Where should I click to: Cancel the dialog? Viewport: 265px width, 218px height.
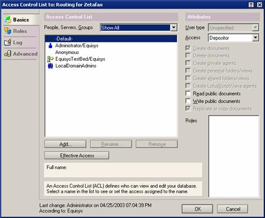233,209
